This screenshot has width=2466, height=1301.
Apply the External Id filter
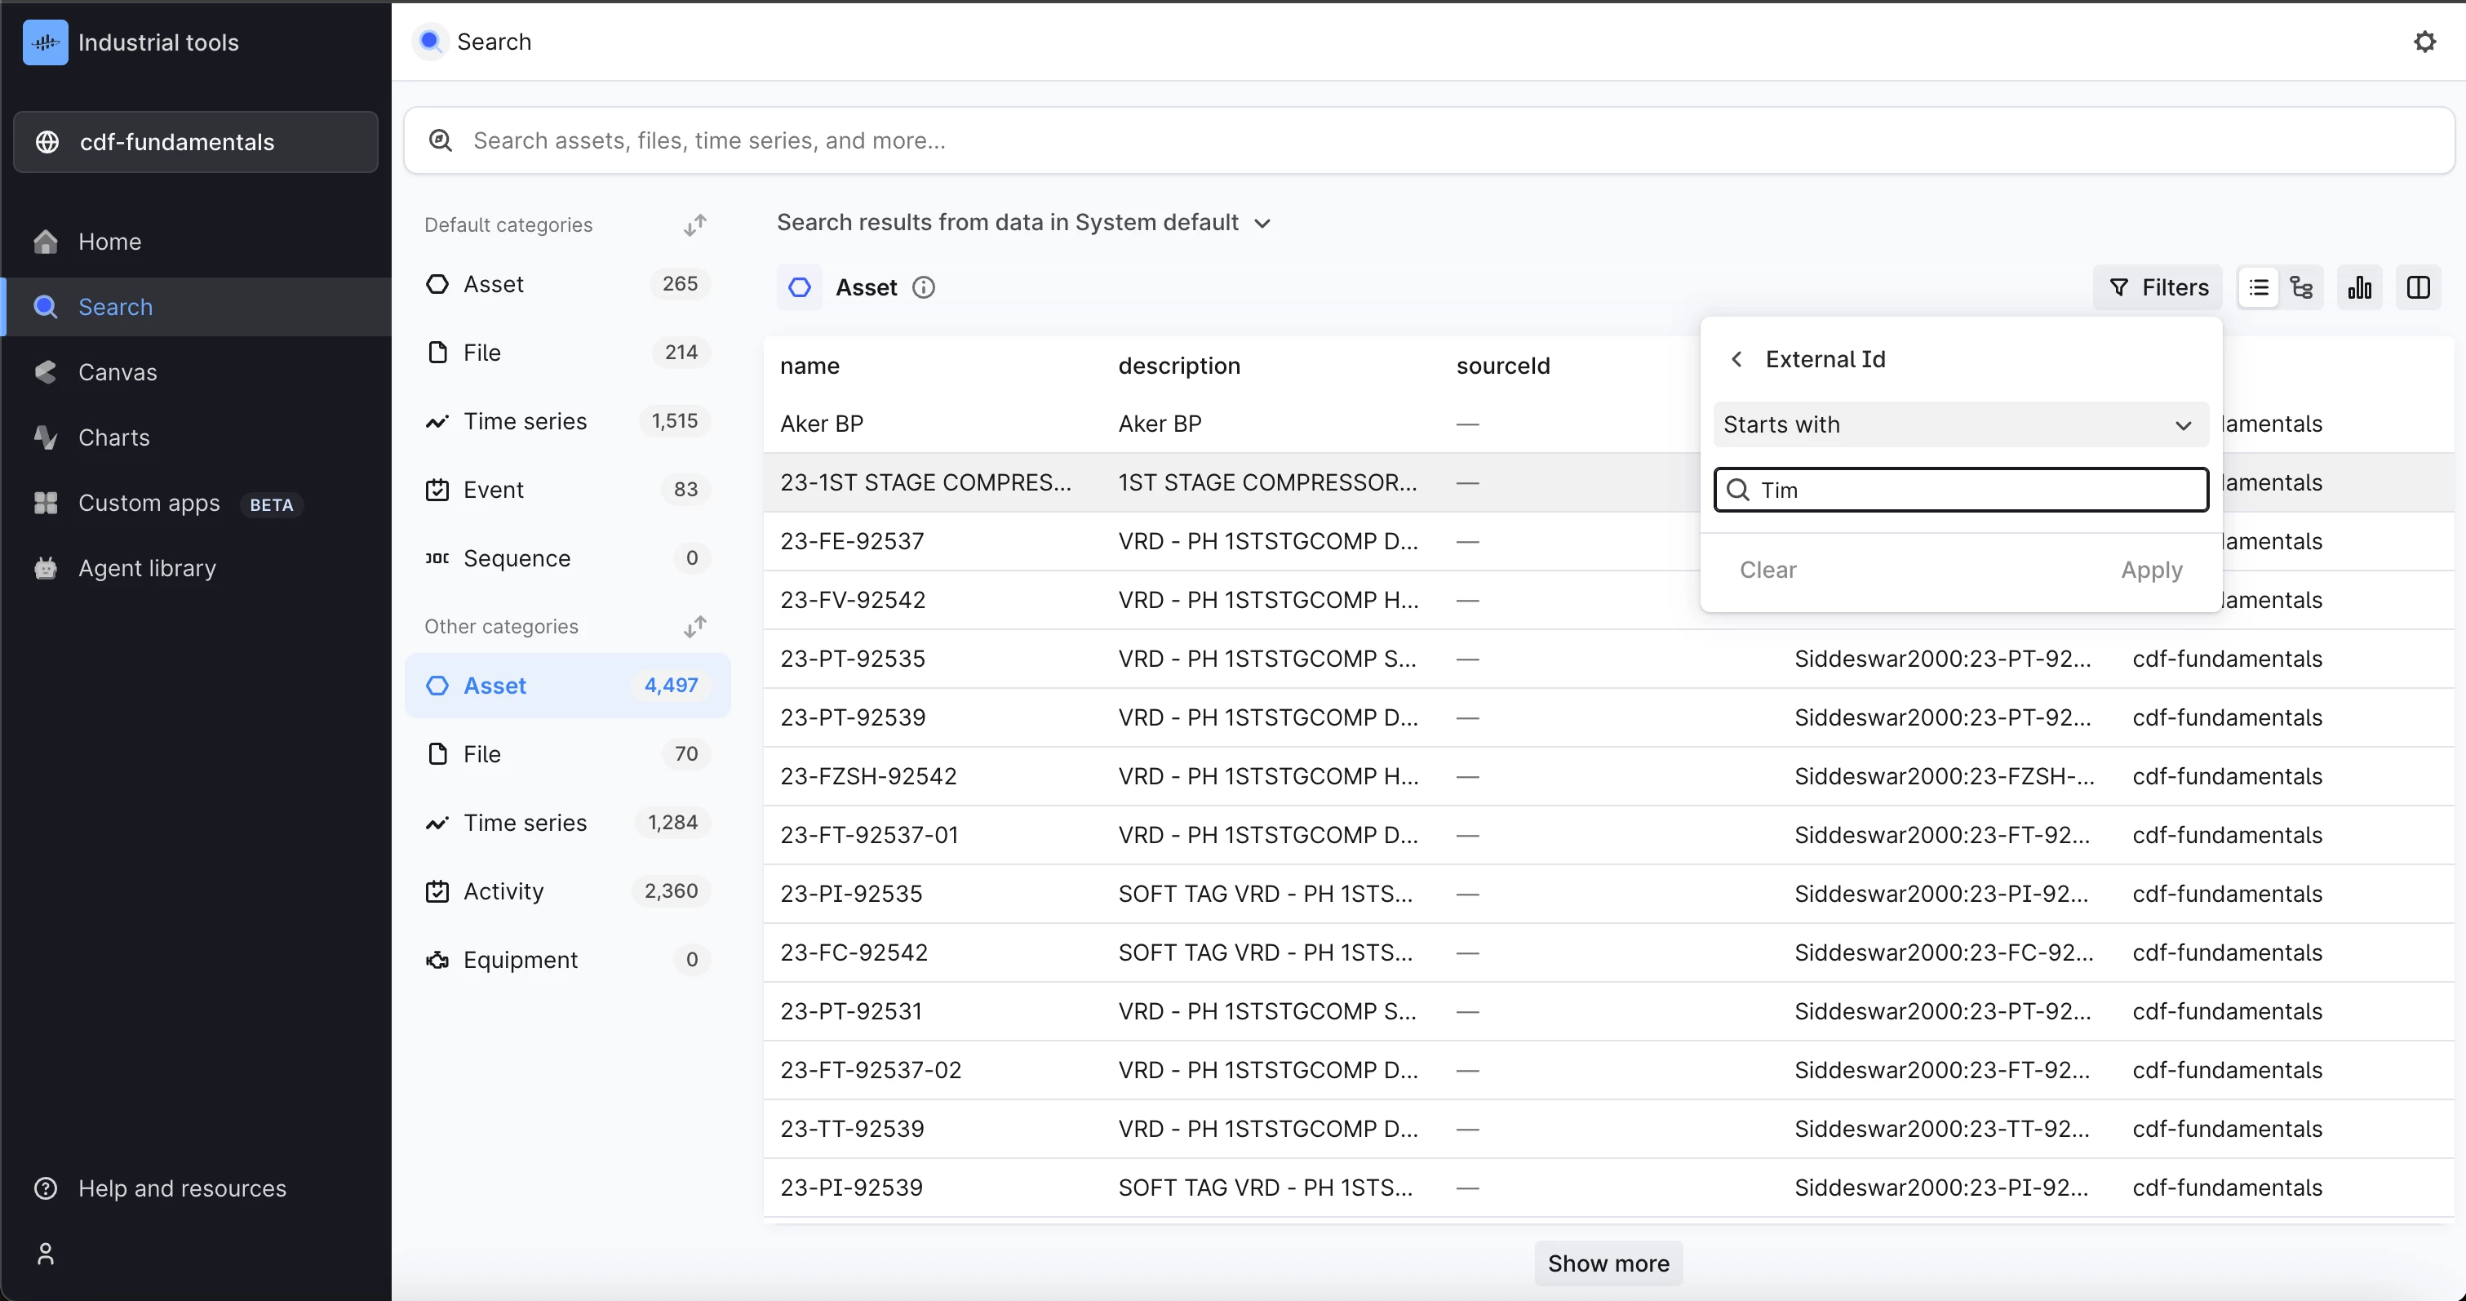click(2151, 570)
